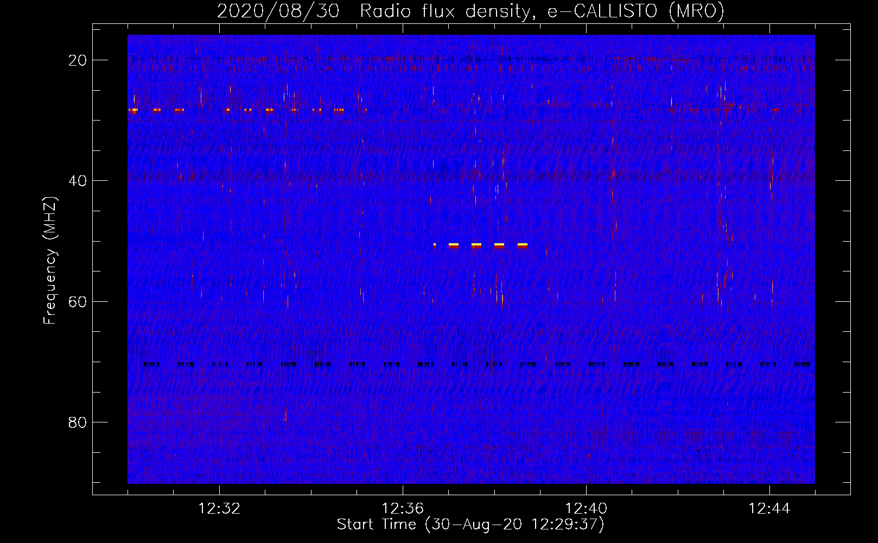Click the 40 MHz frequency tick label
Screen dimensions: 878x543
[x=78, y=181]
